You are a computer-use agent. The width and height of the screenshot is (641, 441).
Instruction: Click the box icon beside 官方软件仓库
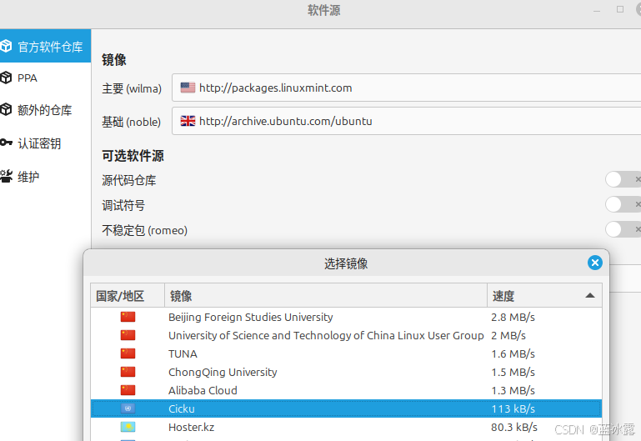pyautogui.click(x=6, y=46)
